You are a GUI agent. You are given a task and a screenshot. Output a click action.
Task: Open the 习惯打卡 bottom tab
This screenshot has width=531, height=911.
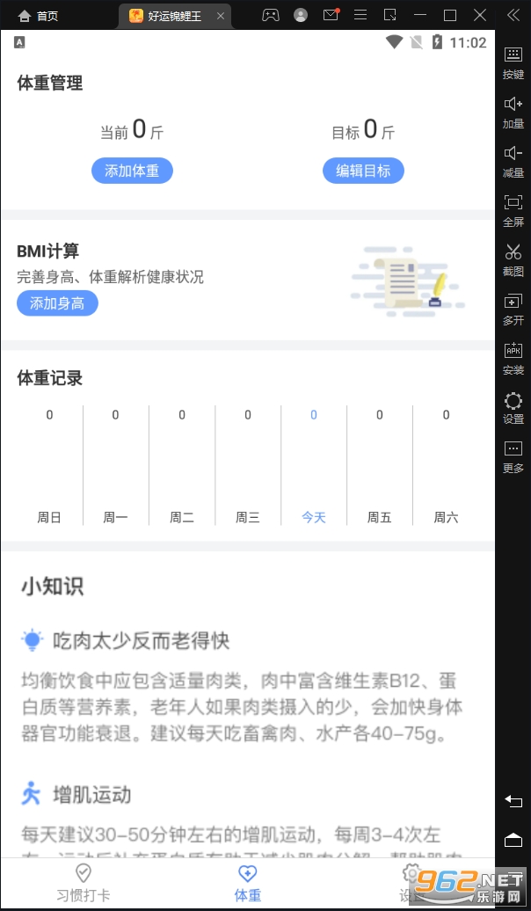point(83,883)
